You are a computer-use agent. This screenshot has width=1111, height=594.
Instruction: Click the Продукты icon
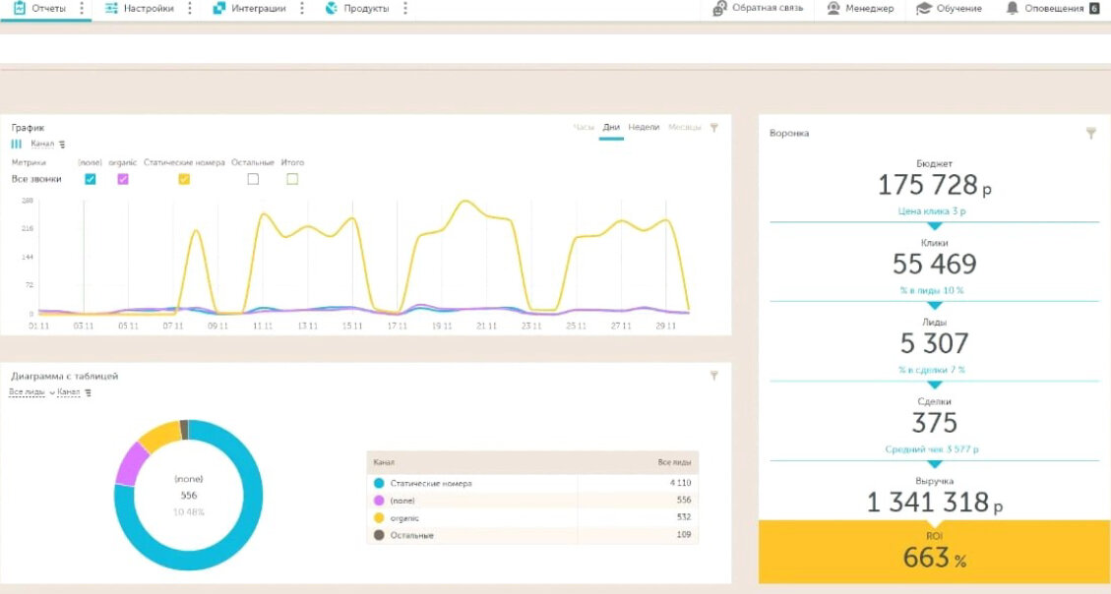click(x=331, y=9)
